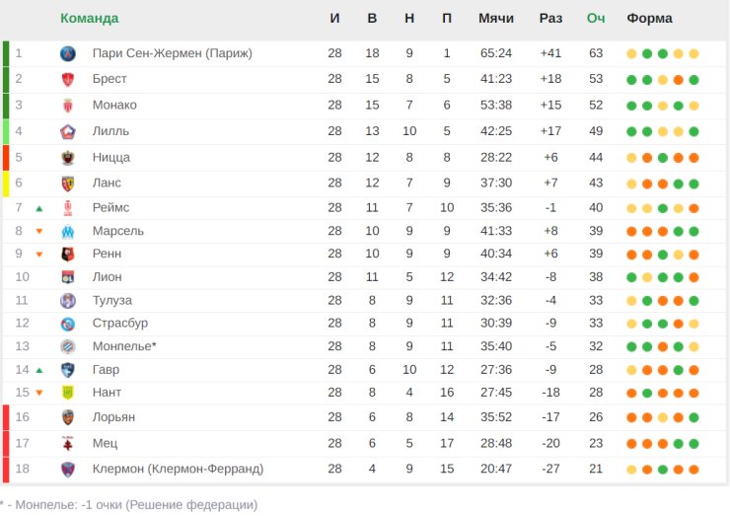Click last green form dot for Мец
The height and width of the screenshot is (516, 730).
[x=693, y=444]
